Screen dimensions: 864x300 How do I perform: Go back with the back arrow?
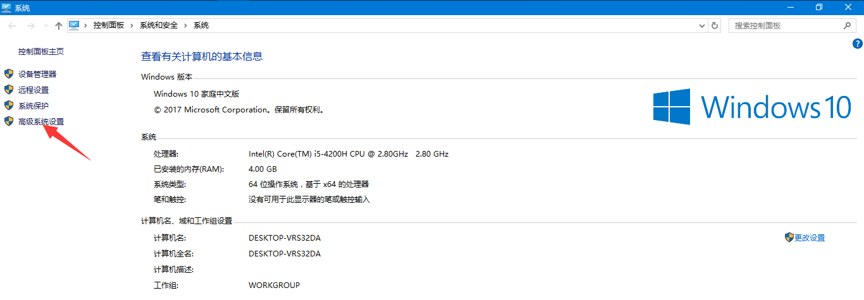(12, 26)
